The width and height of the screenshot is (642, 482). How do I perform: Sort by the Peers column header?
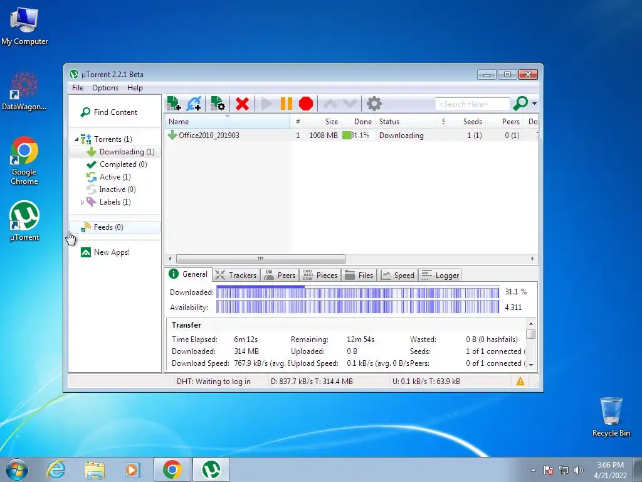coord(505,122)
